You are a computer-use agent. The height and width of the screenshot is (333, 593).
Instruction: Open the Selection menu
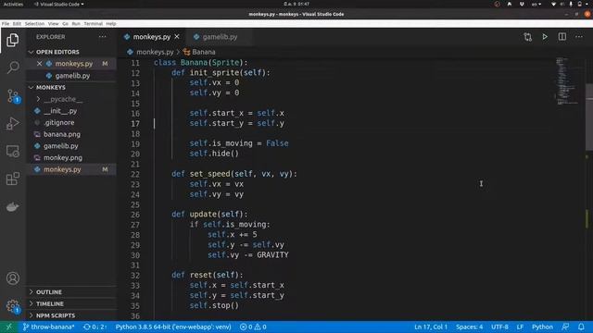click(34, 24)
